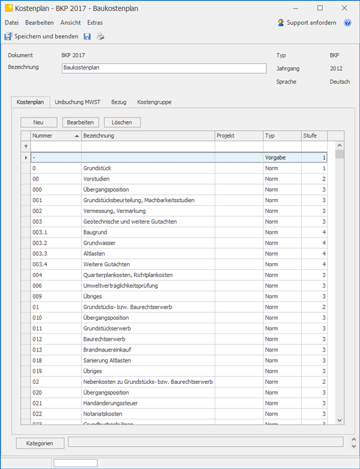Click the blue help question mark icon
This screenshot has height=469, width=360.
click(347, 23)
